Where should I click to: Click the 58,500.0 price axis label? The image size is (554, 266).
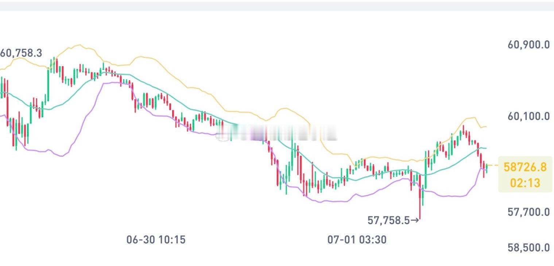tap(528, 248)
